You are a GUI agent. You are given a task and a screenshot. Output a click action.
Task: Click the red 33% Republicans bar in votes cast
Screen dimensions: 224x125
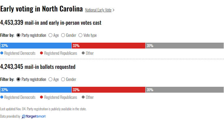click(x=108, y=46)
